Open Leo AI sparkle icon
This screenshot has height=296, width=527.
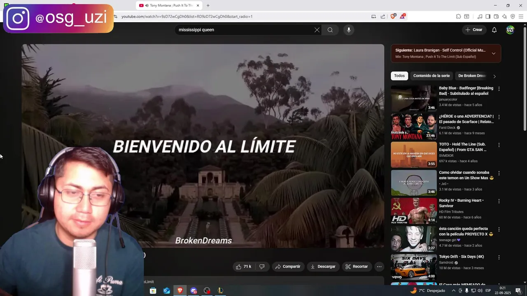[x=504, y=16]
